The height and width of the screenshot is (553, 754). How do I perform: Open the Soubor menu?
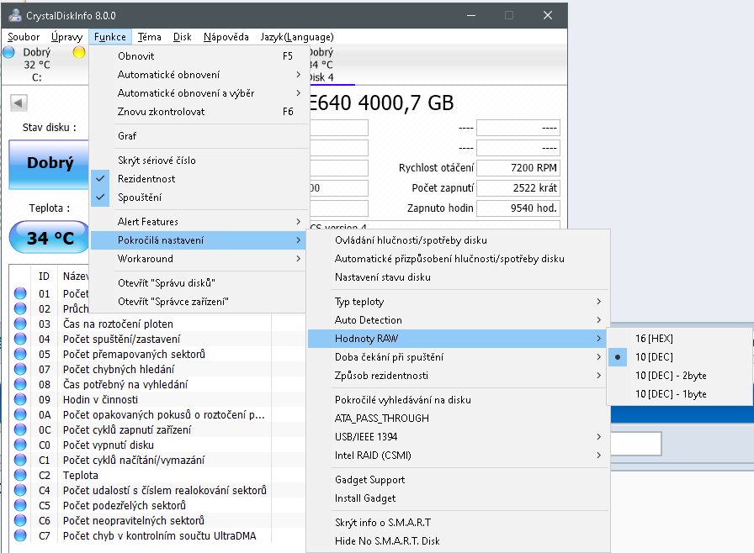tap(24, 37)
